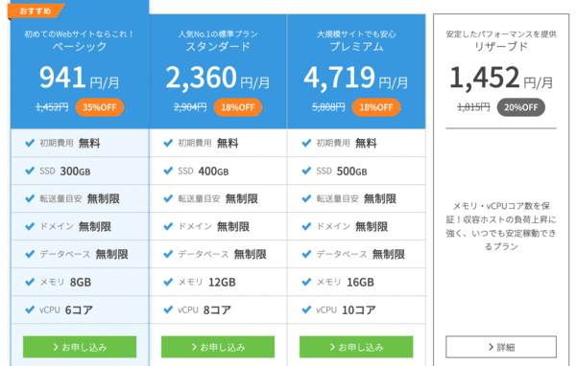The width and height of the screenshot is (576, 366).
Task: Click the 35%OFF badge on ベーシック
Action: coord(100,107)
